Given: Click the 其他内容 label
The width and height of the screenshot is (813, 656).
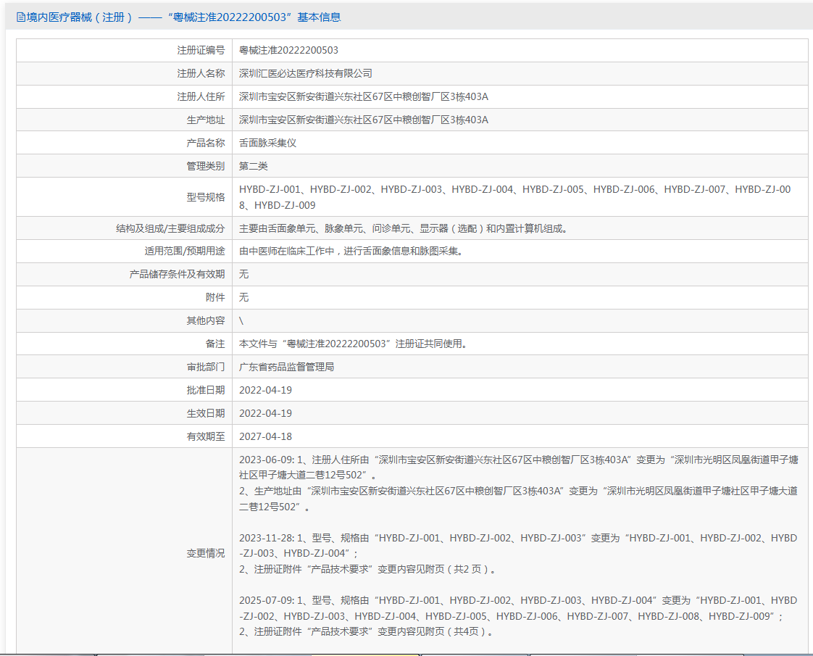Looking at the screenshot, I should (x=205, y=321).
